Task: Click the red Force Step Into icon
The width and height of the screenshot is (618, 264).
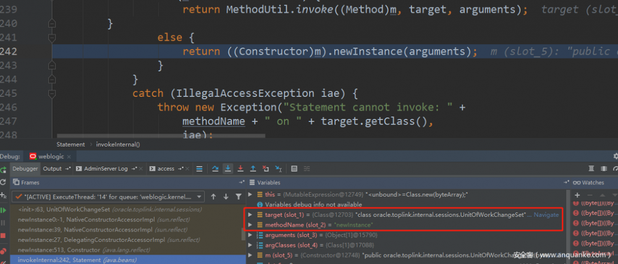Action: (x=240, y=169)
